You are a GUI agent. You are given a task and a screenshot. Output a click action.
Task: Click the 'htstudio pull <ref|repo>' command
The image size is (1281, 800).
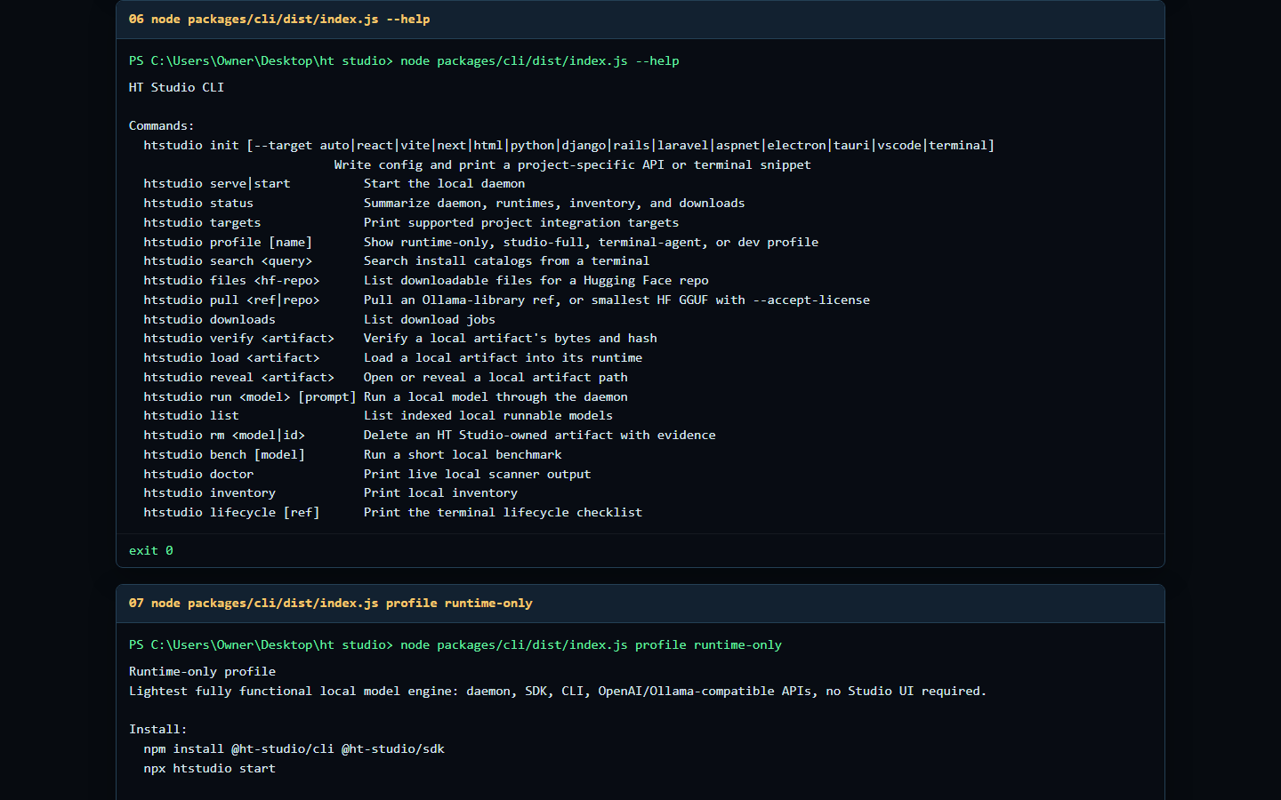[231, 300]
